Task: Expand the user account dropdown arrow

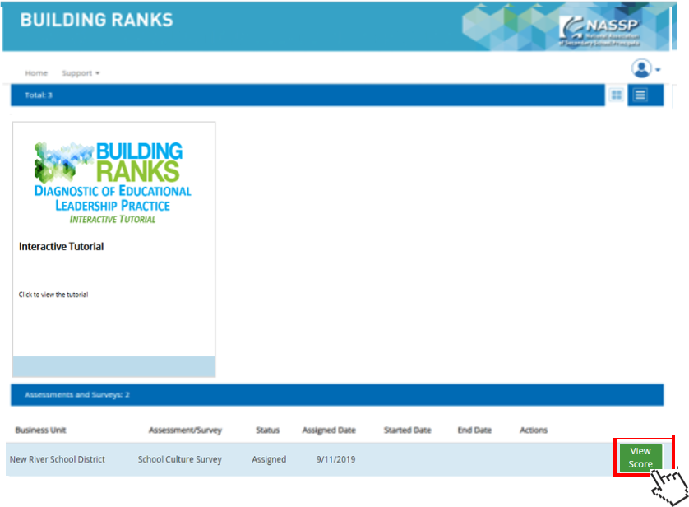Action: click(x=658, y=70)
